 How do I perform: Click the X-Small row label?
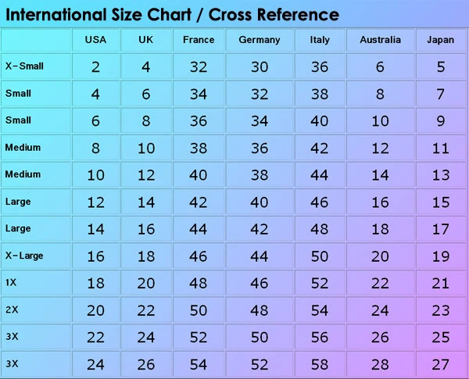(x=24, y=66)
